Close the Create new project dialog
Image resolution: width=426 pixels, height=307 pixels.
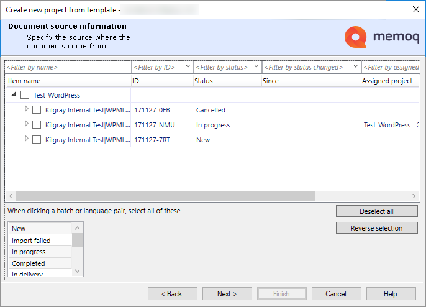click(x=415, y=9)
